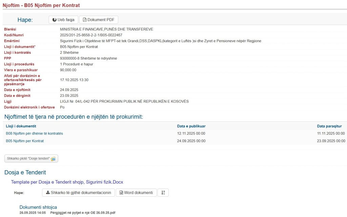The width and height of the screenshot is (347, 217).
Task: Open the Dokument PDF version
Action: tap(99, 20)
